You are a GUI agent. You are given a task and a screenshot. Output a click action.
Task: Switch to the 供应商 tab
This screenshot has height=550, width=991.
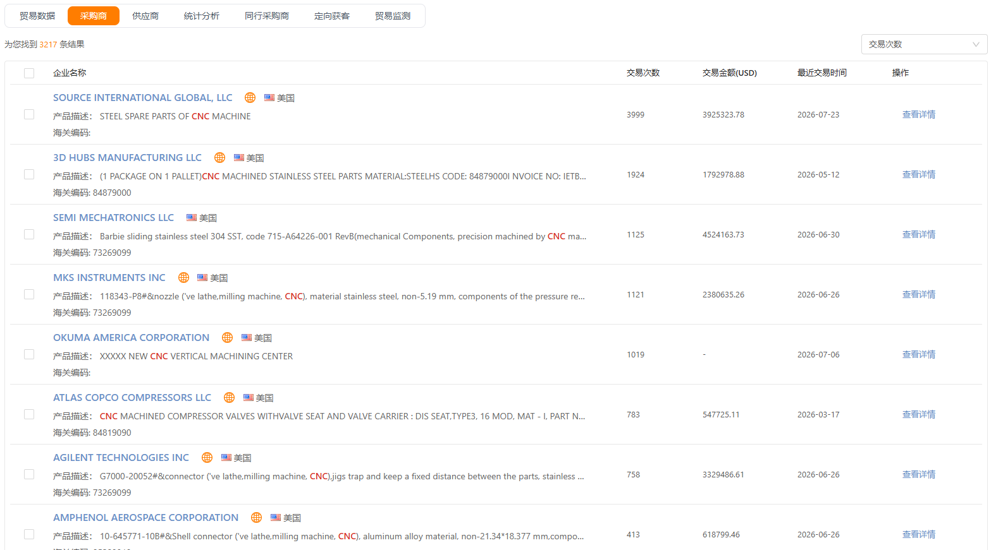[145, 16]
